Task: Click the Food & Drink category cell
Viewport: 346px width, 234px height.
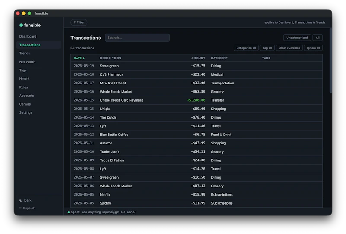Action: pos(221,135)
